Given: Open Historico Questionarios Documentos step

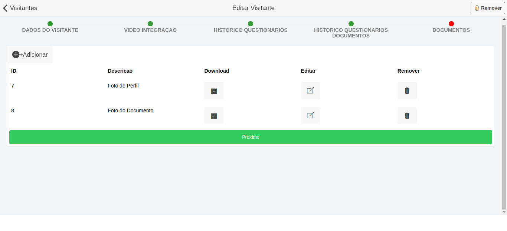Looking at the screenshot, I should pos(351,33).
